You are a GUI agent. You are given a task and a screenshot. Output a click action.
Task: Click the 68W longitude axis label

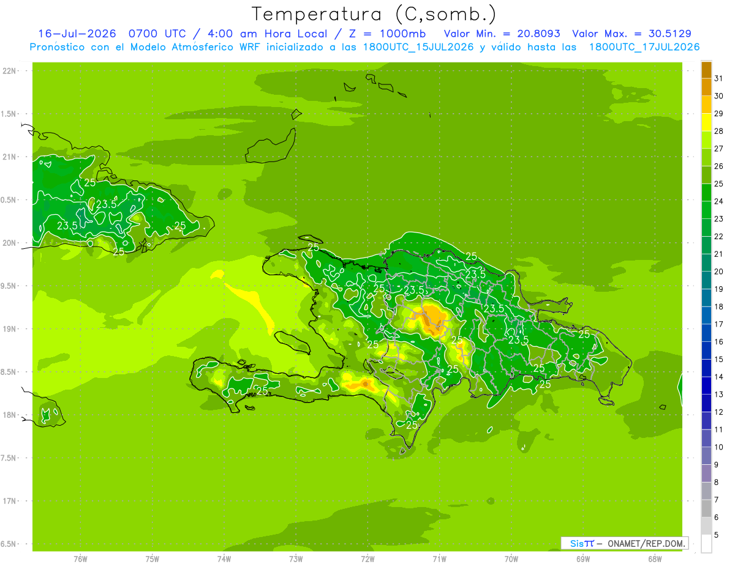(655, 558)
